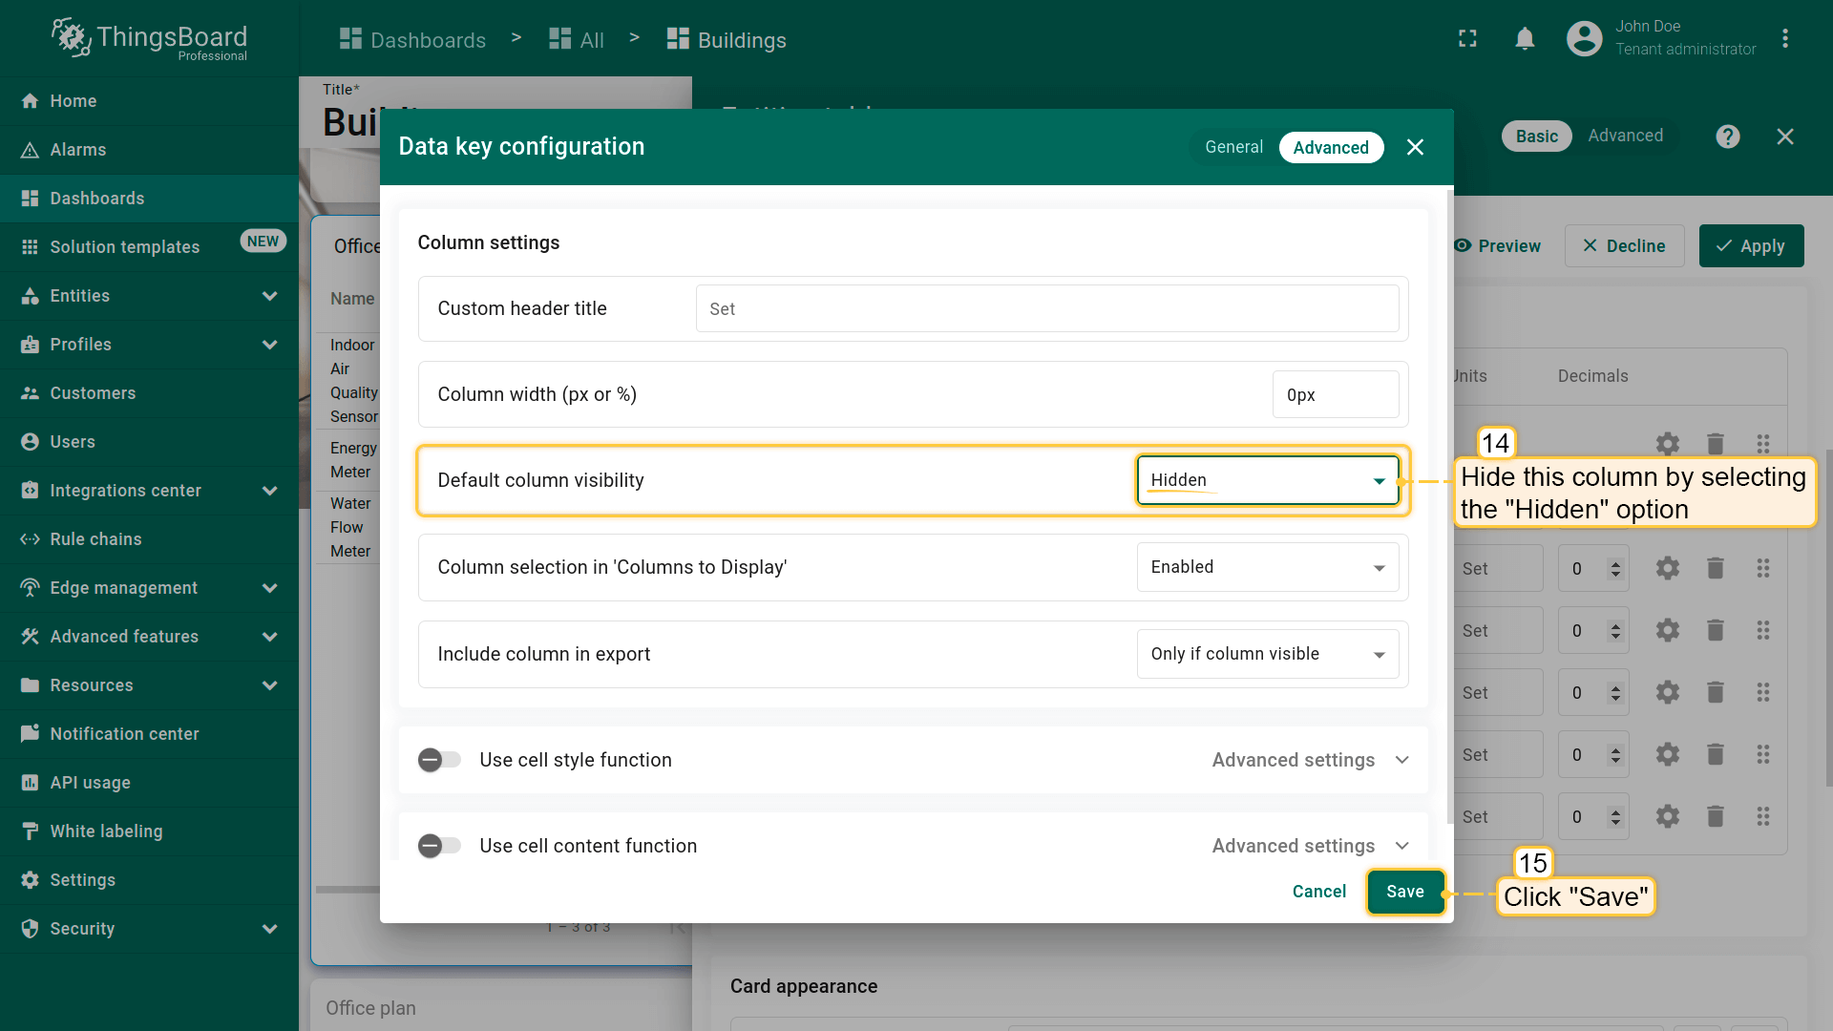Screen dimensions: 1833x1031
Task: Toggle fullscreen mode icon
Action: click(1467, 39)
